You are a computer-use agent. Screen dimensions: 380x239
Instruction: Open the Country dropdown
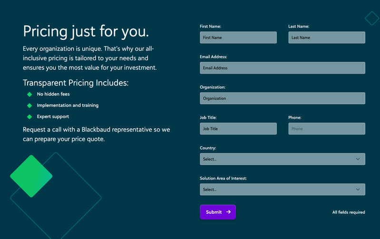coord(283,159)
